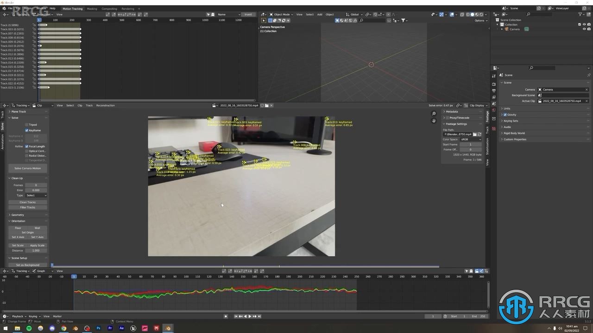
Task: Open the Track tab in clip sidebar
Action: click(487, 130)
